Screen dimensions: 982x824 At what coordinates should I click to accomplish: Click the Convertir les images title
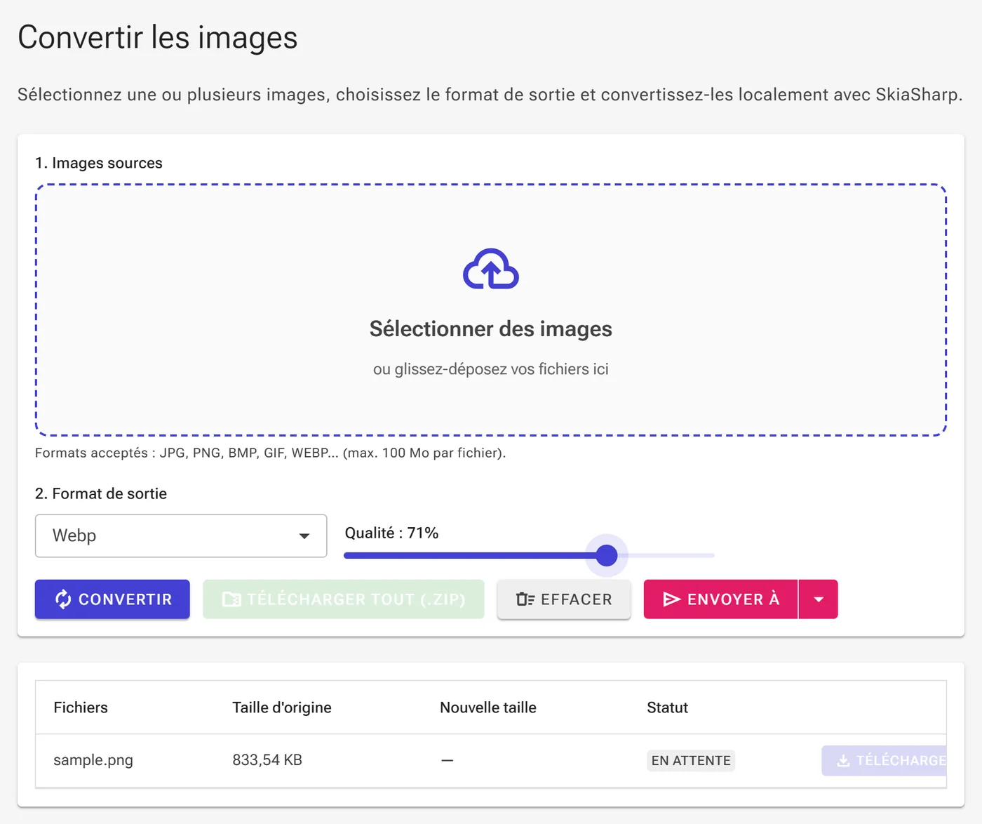[158, 37]
